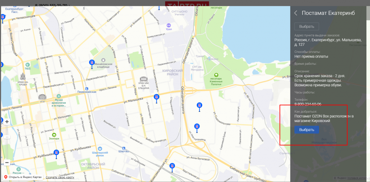Screen dimensions: 370x182
Task: Open map in Яндекс.Картах
Action: click(23, 177)
